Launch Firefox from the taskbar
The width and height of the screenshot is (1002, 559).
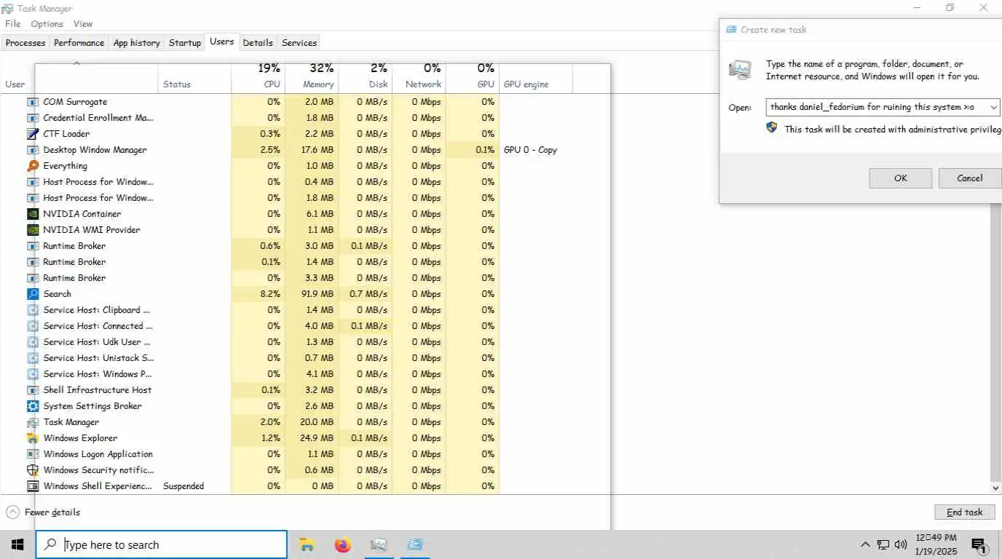click(343, 544)
